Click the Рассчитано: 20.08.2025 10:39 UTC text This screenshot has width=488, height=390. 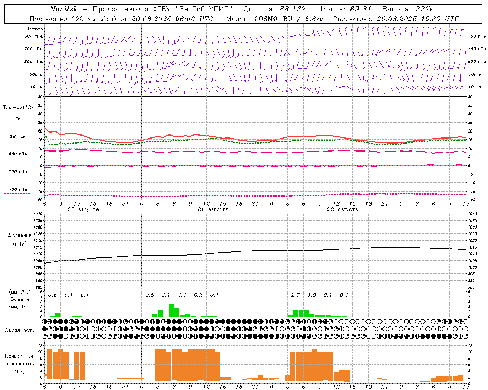396,19
